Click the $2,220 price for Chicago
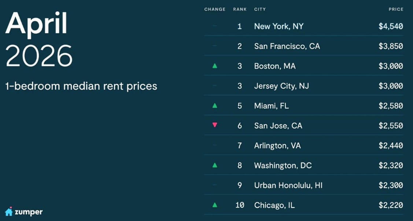This screenshot has width=413, height=221. coord(391,205)
